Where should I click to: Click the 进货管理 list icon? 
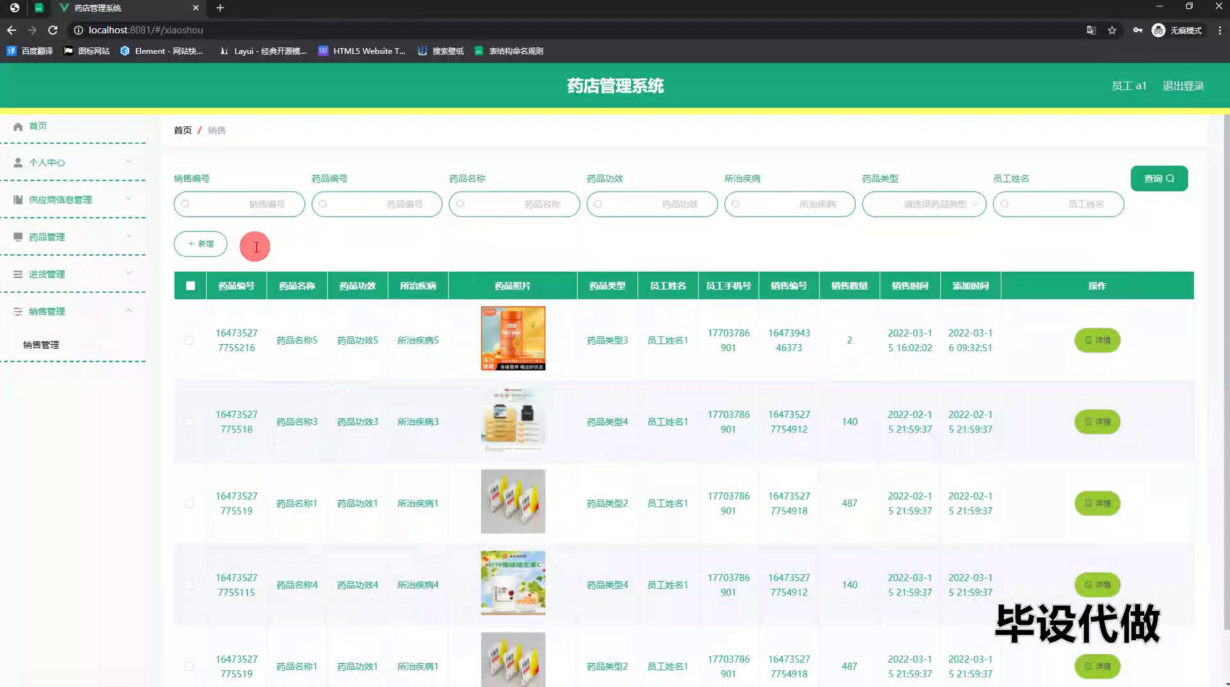(x=18, y=274)
